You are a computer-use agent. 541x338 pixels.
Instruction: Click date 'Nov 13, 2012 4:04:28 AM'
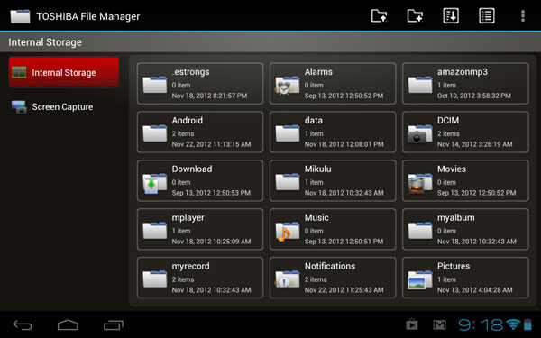pyautogui.click(x=475, y=290)
